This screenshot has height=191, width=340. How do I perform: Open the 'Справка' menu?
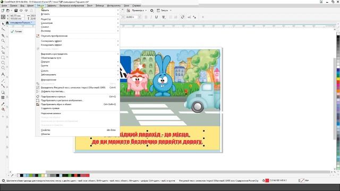[x=137, y=6]
